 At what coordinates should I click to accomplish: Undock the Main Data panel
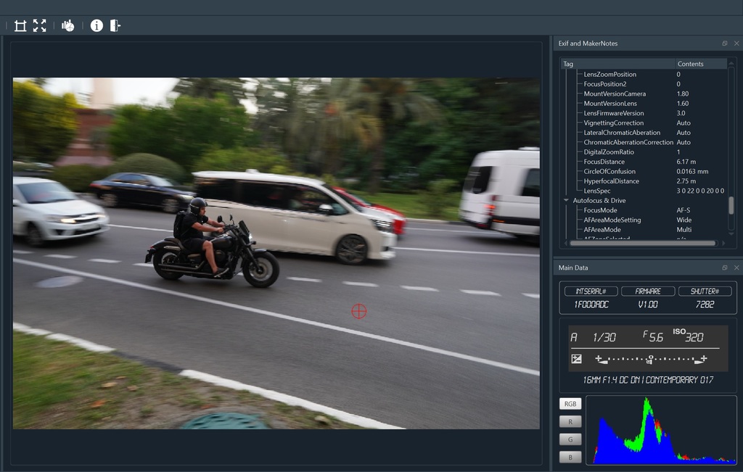pyautogui.click(x=724, y=268)
